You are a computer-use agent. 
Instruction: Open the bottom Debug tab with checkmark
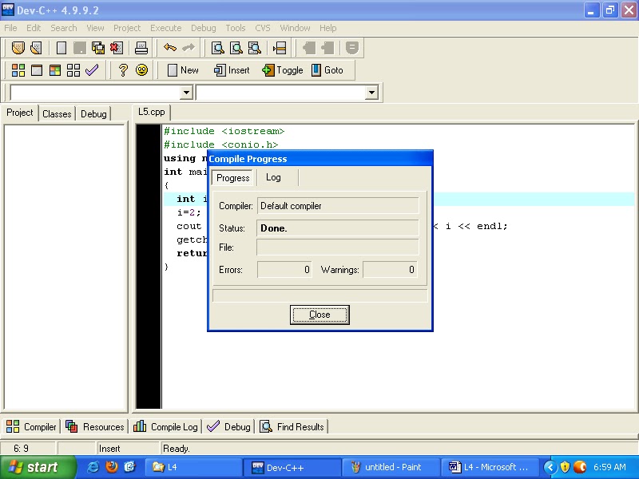228,427
